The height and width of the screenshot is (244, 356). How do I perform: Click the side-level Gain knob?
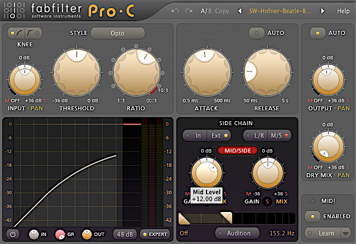click(268, 173)
